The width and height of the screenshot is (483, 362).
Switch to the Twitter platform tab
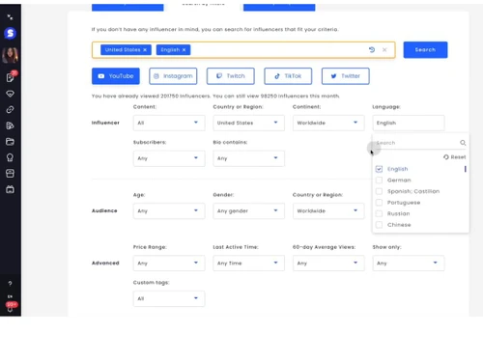click(346, 76)
